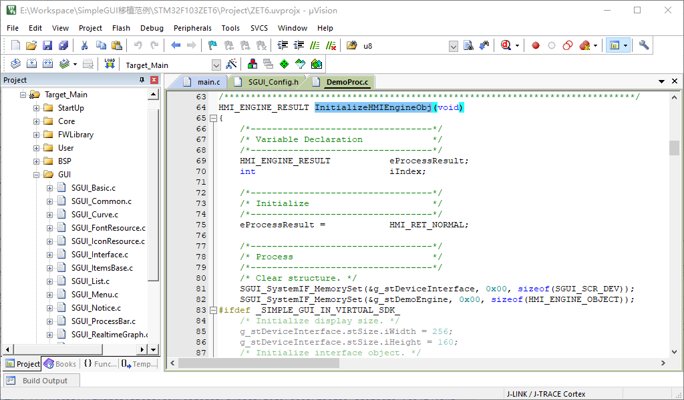Expand the SGUI_Basic.c file node

coord(49,189)
